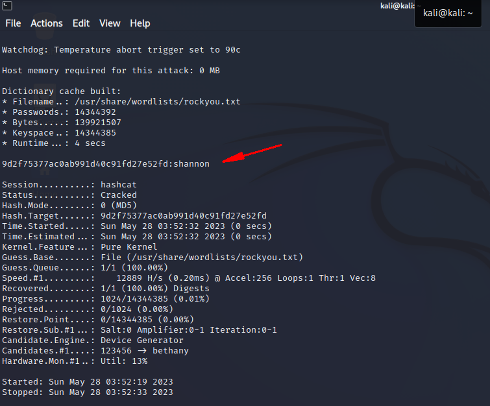
Task: Click the 'Stopped: Sun May 28' timestamp line
Action: click(87, 392)
